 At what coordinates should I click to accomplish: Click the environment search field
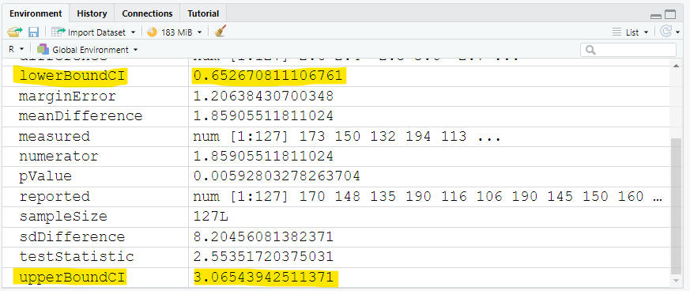point(628,50)
